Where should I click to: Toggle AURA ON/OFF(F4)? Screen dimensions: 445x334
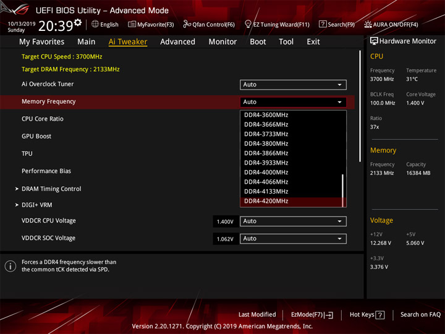pos(391,24)
